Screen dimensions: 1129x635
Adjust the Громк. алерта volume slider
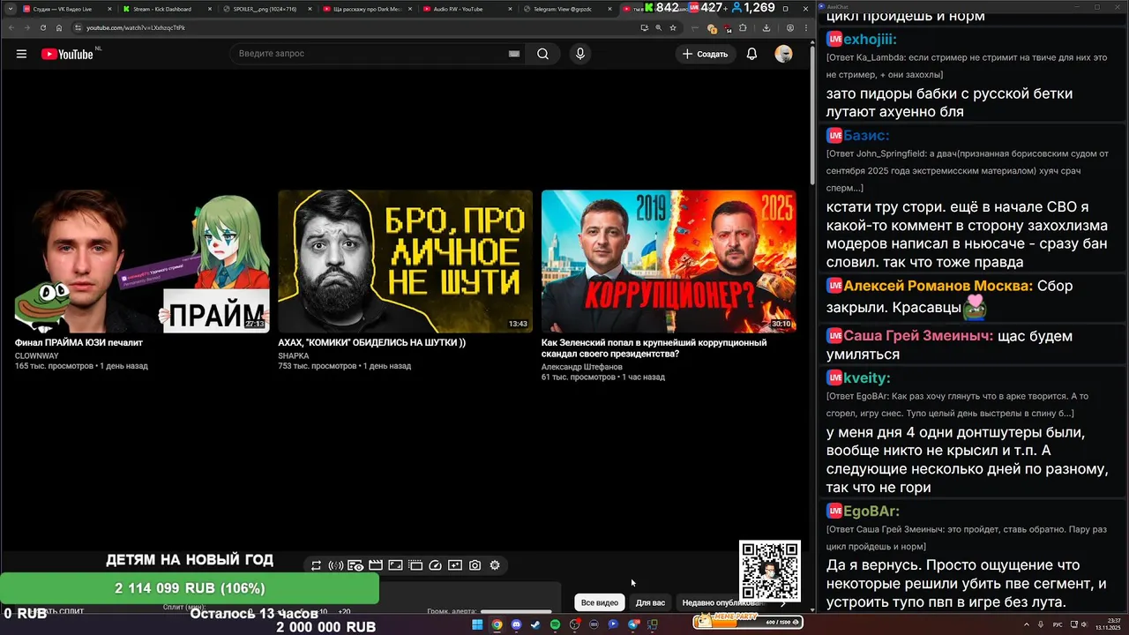pos(516,611)
